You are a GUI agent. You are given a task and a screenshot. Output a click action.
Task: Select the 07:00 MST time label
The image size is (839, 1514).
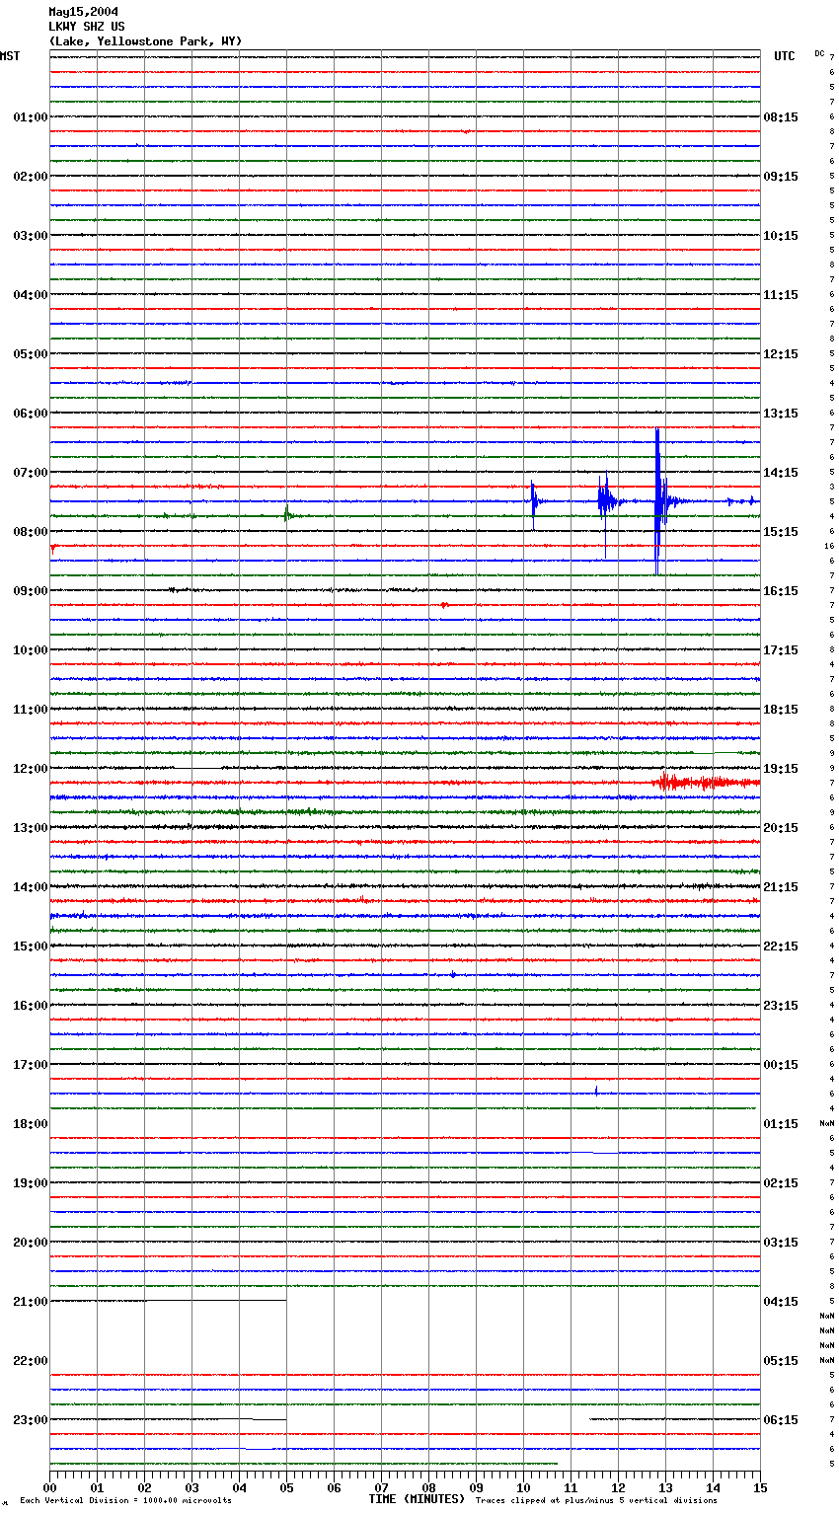31,473
